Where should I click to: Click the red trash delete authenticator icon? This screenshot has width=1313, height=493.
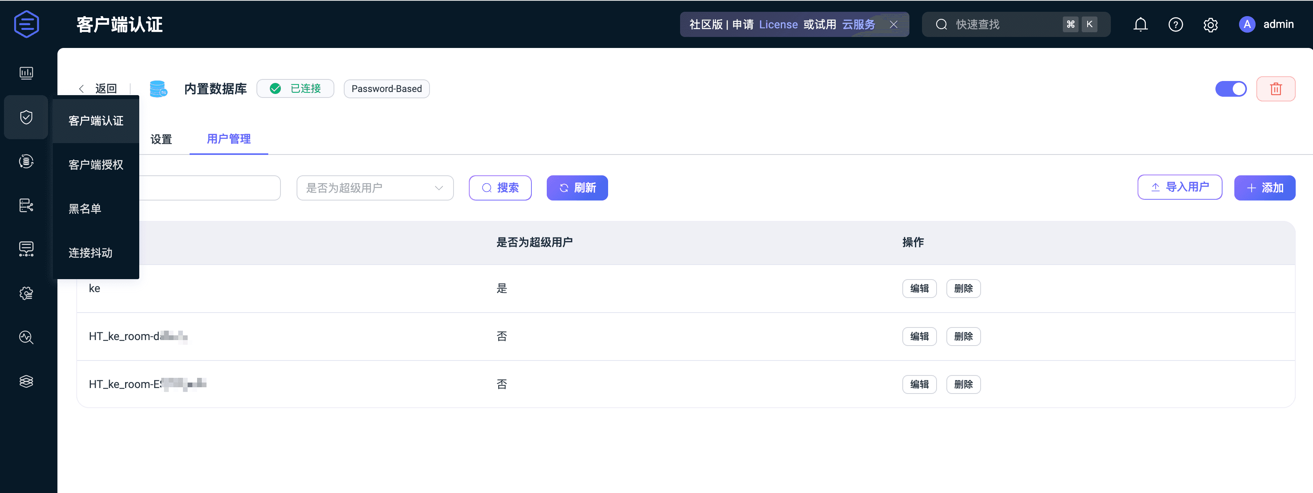[1275, 89]
